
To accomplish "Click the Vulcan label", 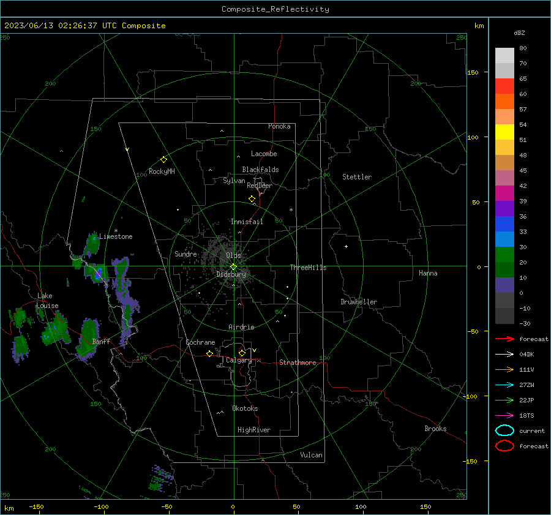I will click(311, 455).
